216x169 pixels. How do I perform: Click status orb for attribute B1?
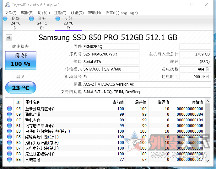point(9,125)
